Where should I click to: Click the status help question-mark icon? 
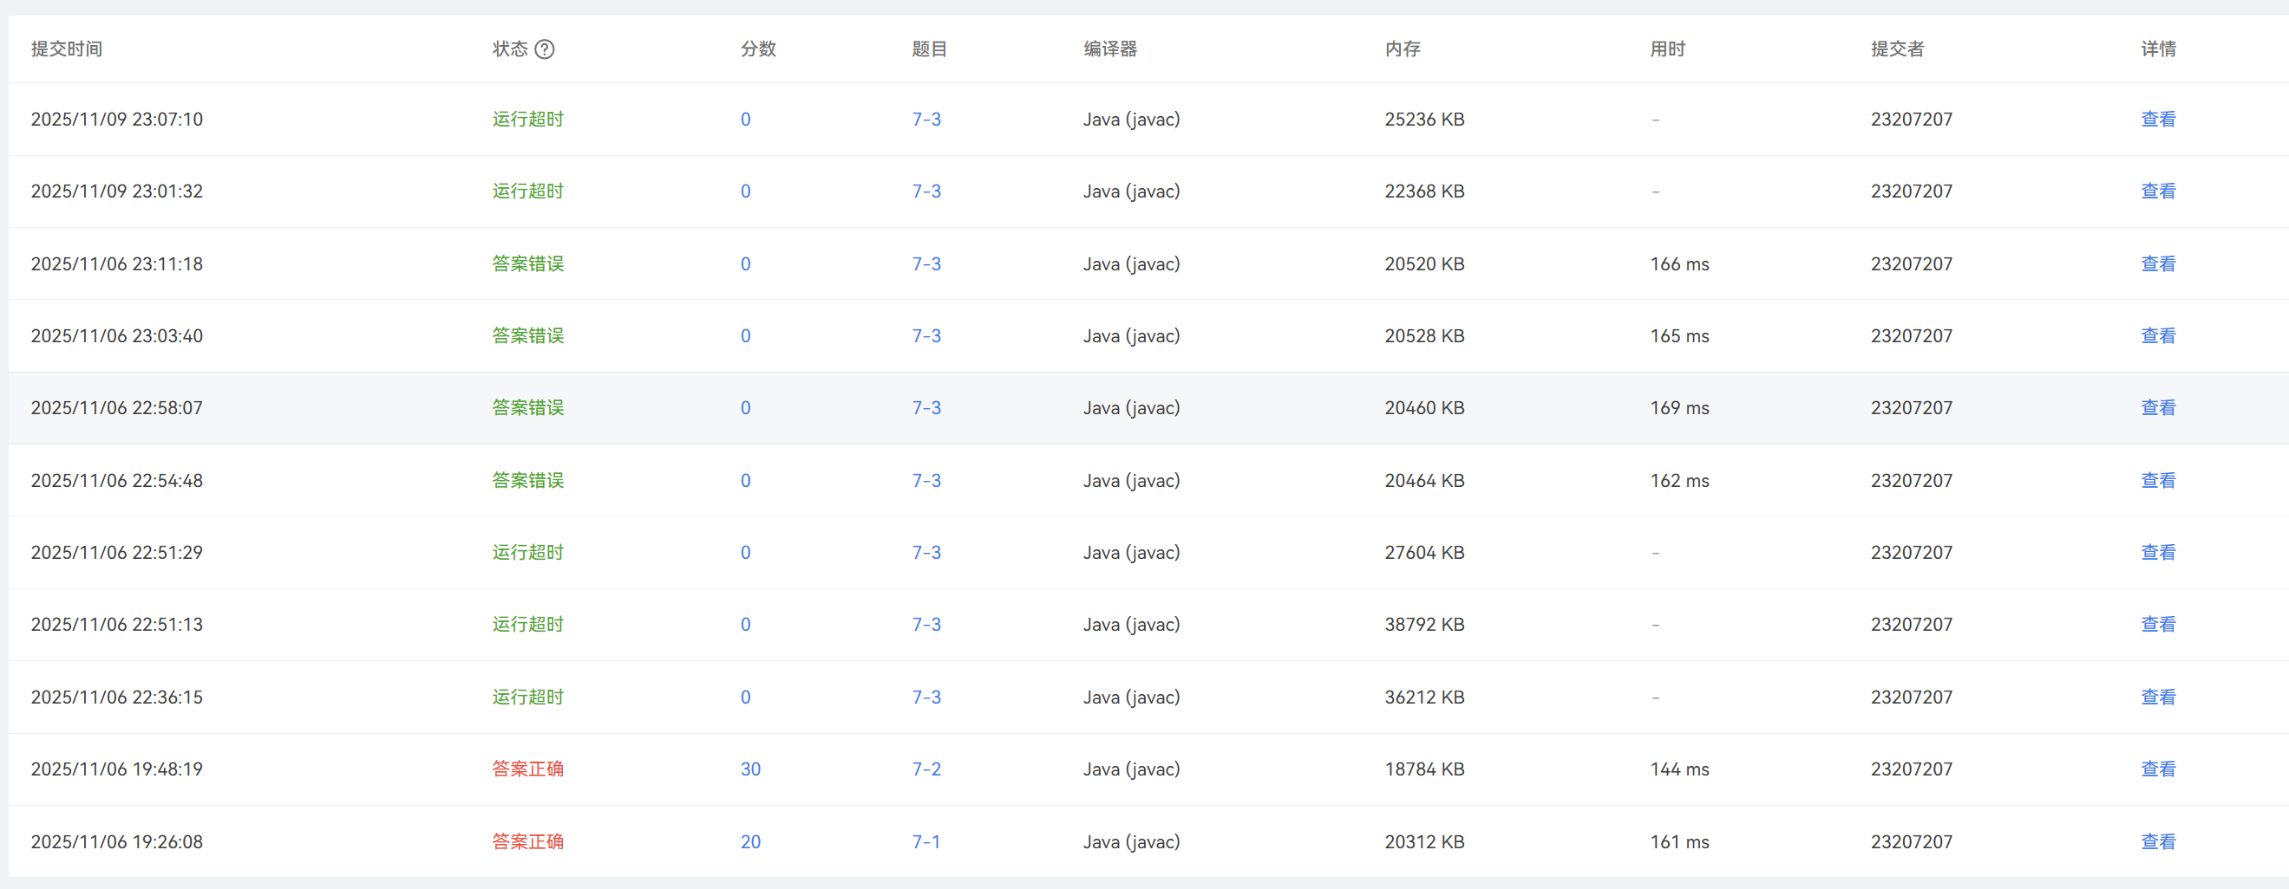point(545,49)
